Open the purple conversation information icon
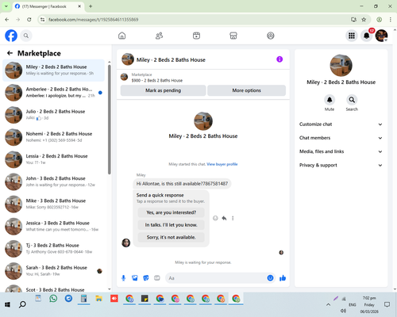 click(x=279, y=59)
